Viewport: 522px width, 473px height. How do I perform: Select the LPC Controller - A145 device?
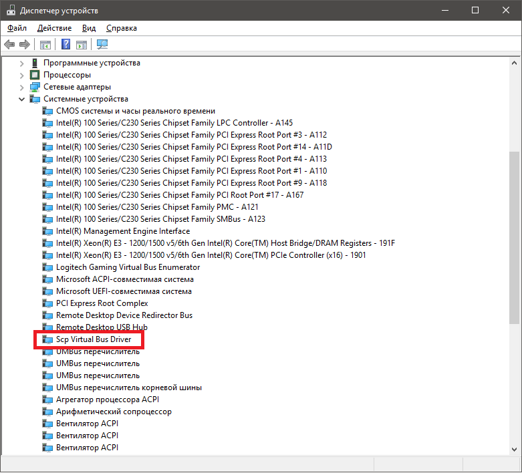174,123
